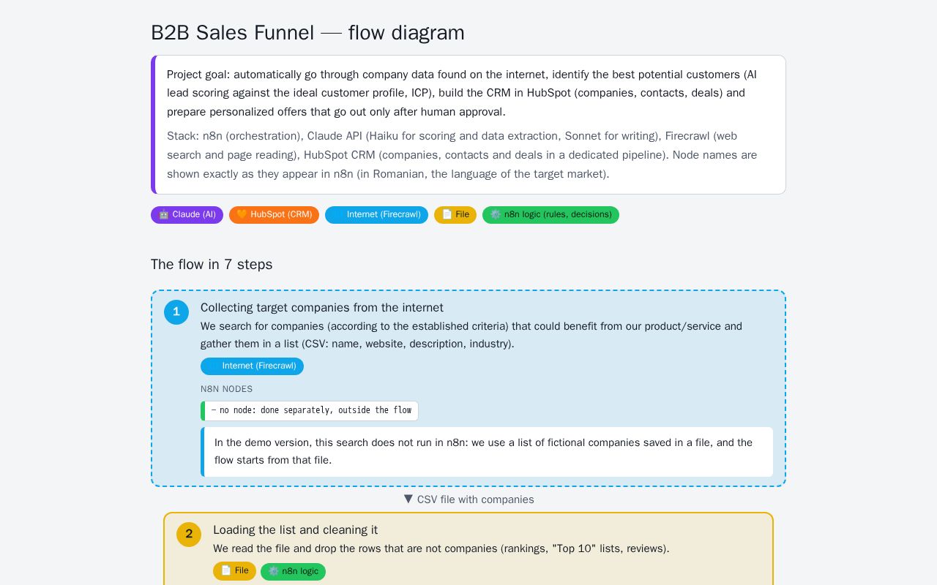
Task: Click the "n8n logic (rules, decisions)" legend badge
Action: (x=550, y=215)
